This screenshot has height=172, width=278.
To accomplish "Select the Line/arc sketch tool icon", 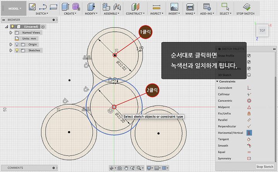I will (x=43, y=7).
